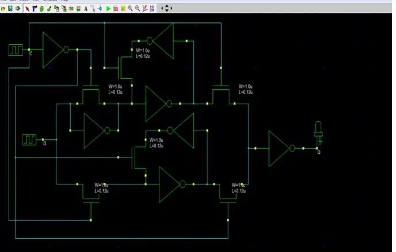This screenshot has height=252, width=396.
Task: Select the top feedback inverter facing left
Action: point(161,41)
